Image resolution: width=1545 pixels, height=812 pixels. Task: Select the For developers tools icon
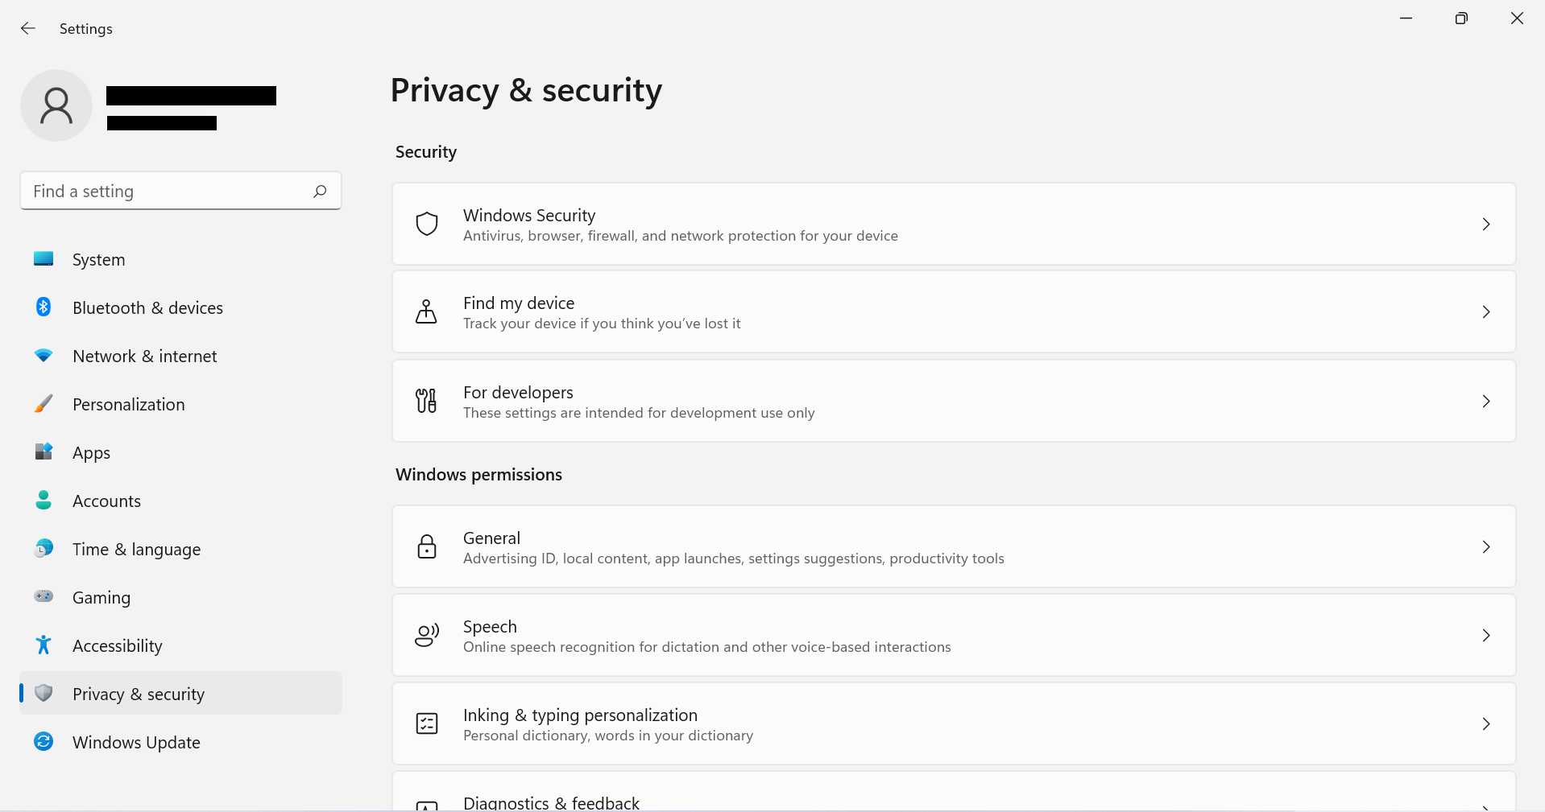(426, 400)
